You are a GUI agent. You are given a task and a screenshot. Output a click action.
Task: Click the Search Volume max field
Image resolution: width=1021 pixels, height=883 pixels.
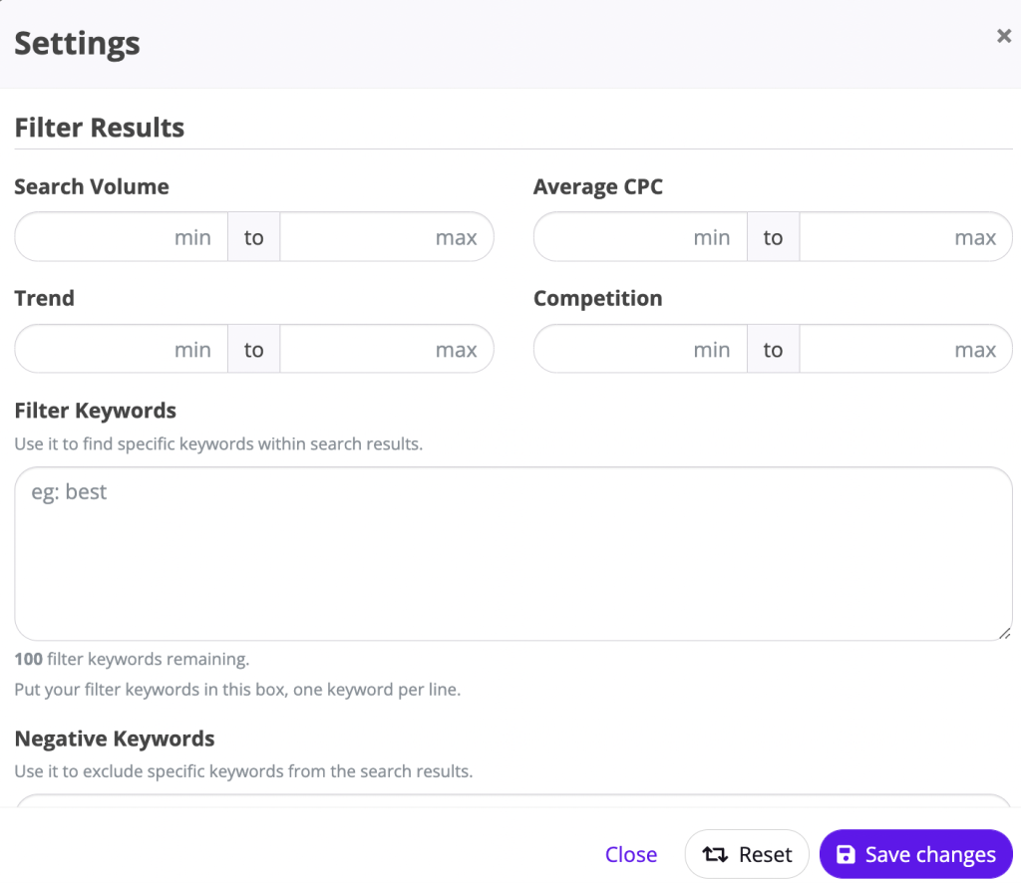coord(387,236)
